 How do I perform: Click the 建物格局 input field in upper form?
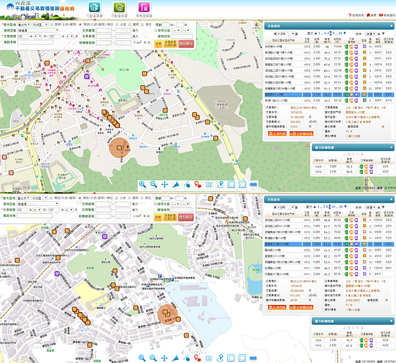(182, 36)
